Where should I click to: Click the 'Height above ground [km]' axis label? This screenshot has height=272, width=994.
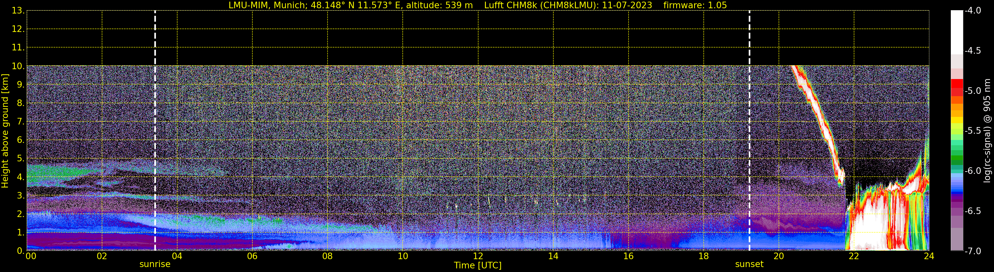(5, 131)
